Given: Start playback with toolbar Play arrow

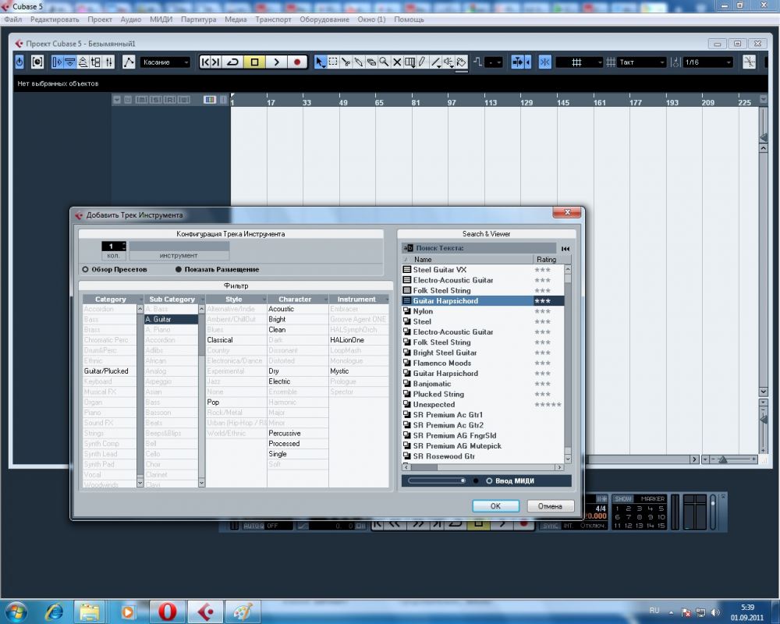Looking at the screenshot, I should point(277,62).
